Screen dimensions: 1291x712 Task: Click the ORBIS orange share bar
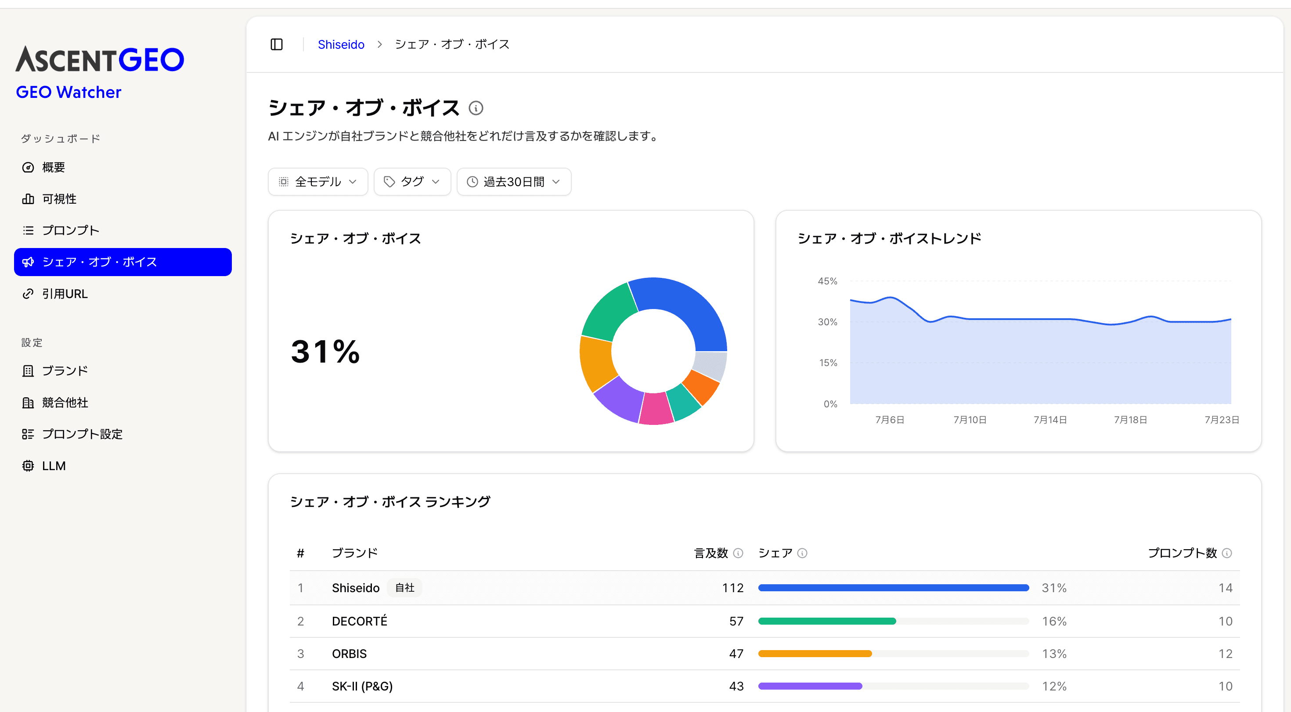pos(815,654)
